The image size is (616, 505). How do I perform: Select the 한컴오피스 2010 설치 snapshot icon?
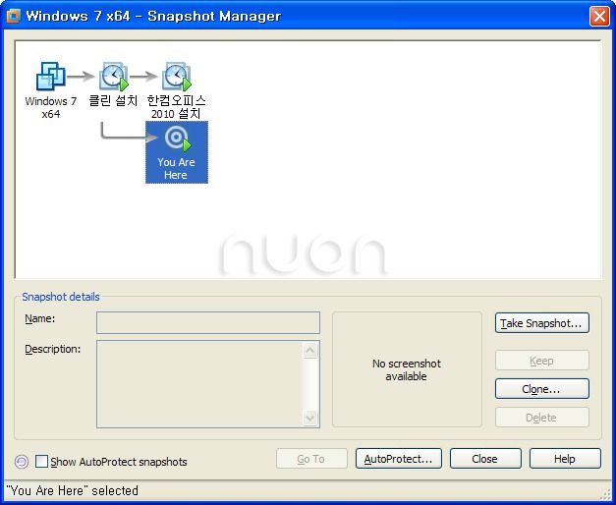[x=177, y=77]
